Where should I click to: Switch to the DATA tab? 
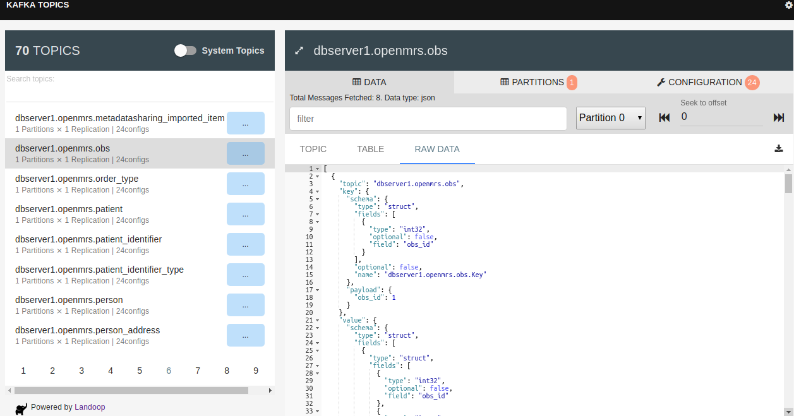pyautogui.click(x=370, y=82)
